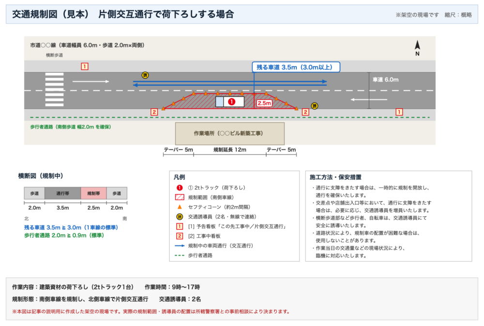Click the '残る車道 3.5m（3.0m以上）' callout
This screenshot has width=484, height=326.
[x=296, y=67]
